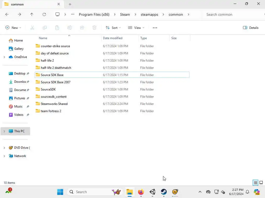Expand the DVD Drive tree node
This screenshot has height=198, width=265.
[4, 148]
